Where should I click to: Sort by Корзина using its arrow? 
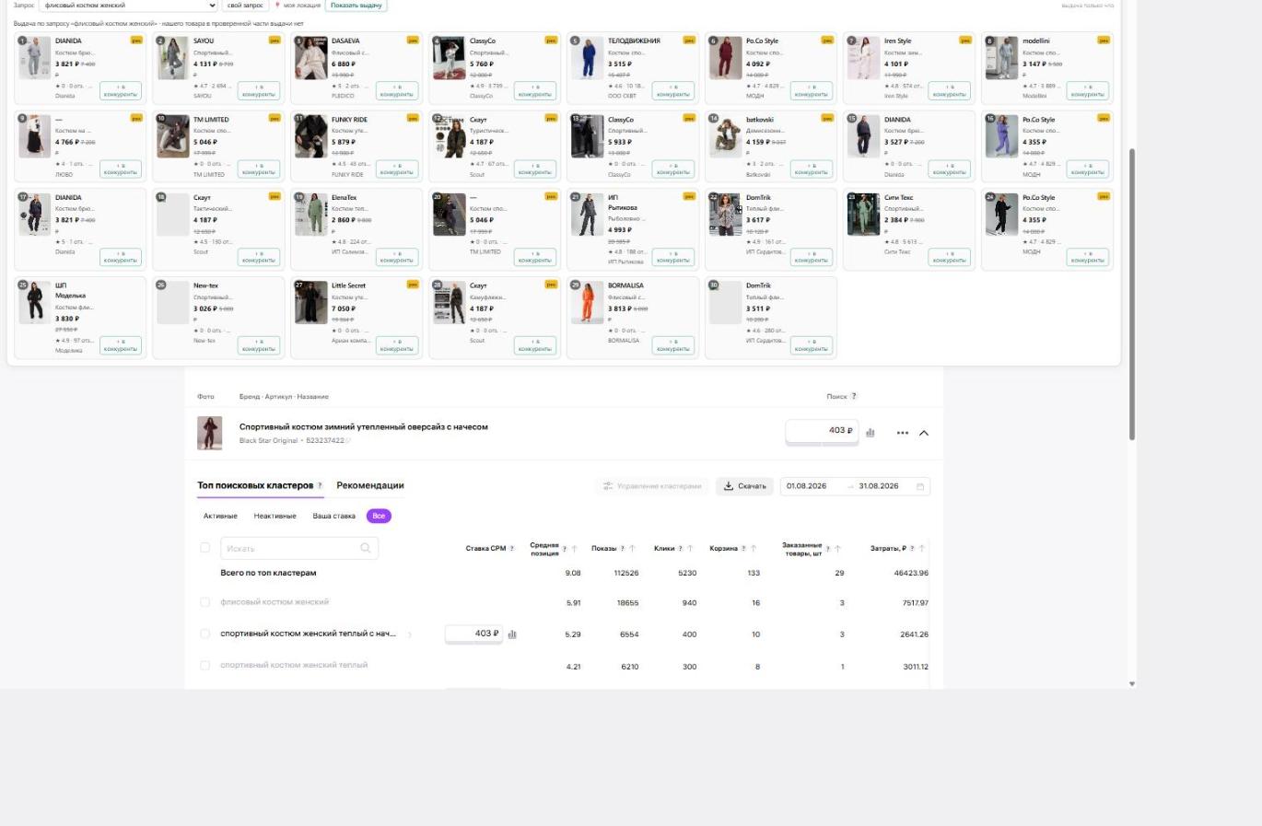coord(754,548)
